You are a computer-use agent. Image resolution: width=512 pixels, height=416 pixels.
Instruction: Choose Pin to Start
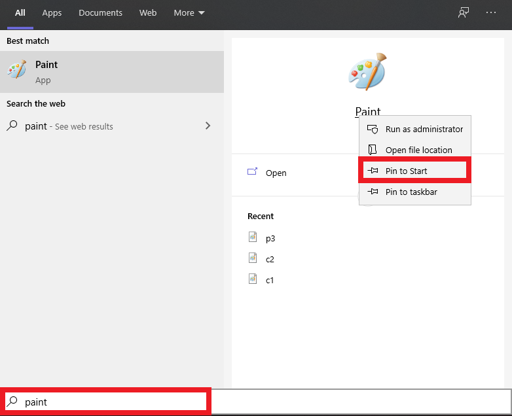(414, 171)
